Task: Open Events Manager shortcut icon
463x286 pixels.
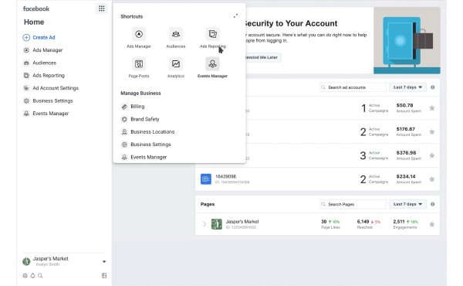Action: pyautogui.click(x=213, y=64)
